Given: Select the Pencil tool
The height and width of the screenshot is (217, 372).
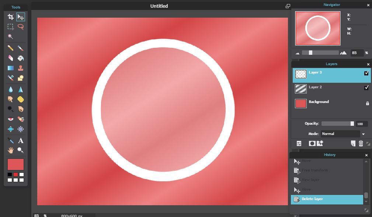Looking at the screenshot, I should point(11,48).
